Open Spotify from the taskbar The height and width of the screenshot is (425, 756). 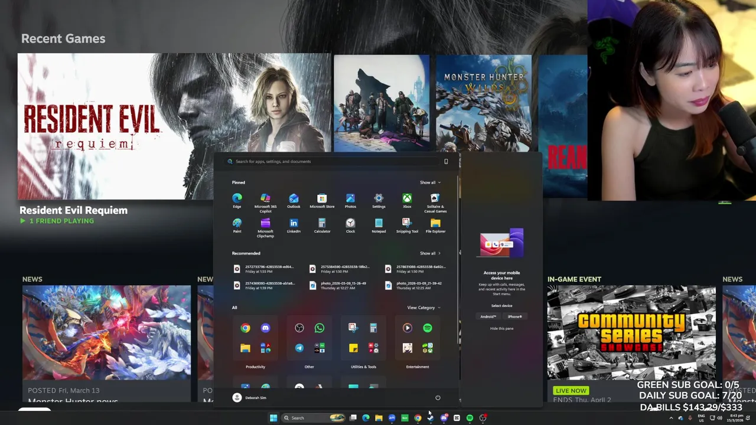point(470,418)
